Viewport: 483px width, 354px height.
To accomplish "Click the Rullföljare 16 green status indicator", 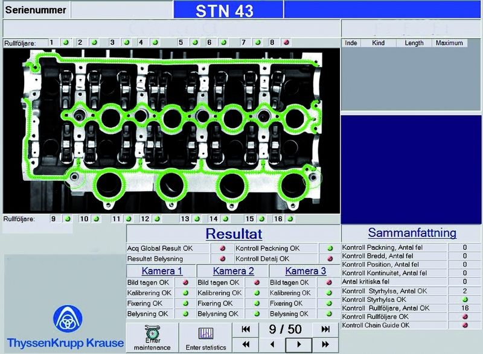I will point(290,219).
